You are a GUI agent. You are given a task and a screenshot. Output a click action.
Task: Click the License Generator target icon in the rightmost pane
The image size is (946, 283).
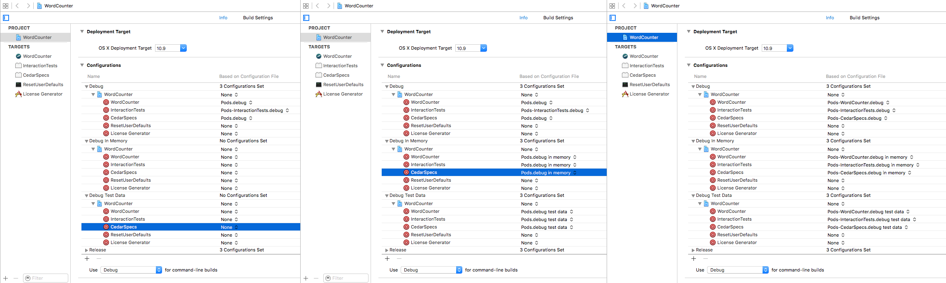(x=625, y=94)
